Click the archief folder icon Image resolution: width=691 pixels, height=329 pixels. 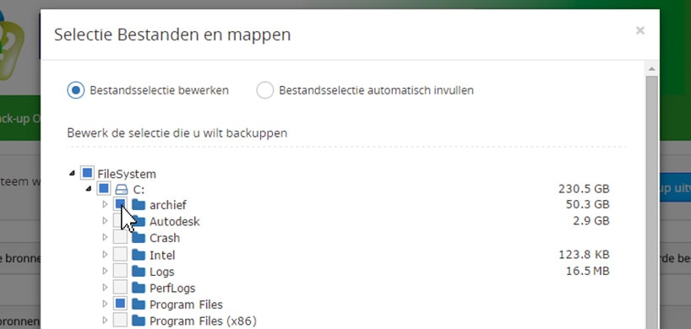tap(139, 204)
